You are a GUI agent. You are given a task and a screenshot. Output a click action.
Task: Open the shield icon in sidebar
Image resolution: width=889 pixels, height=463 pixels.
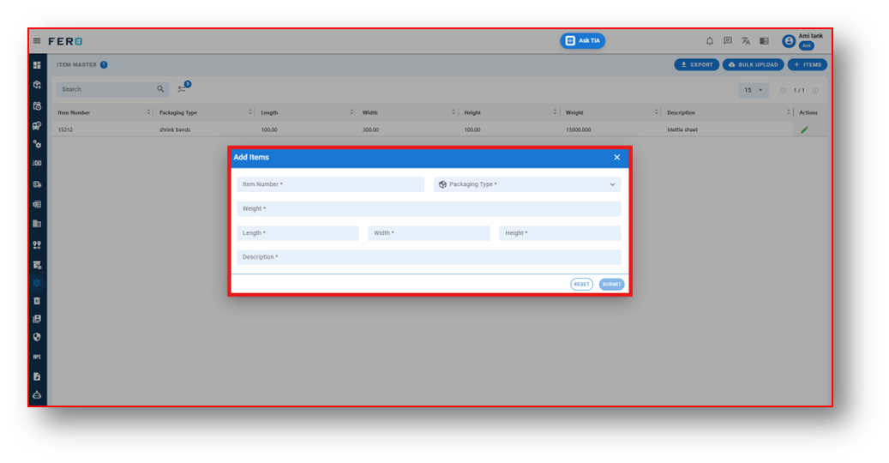point(37,337)
